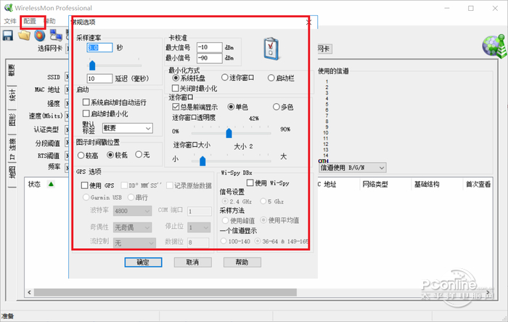Click the 最小信号 dBm input field
The height and width of the screenshot is (322, 508).
point(209,58)
